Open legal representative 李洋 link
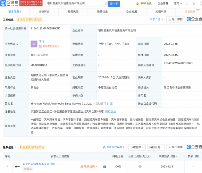 pos(42,41)
